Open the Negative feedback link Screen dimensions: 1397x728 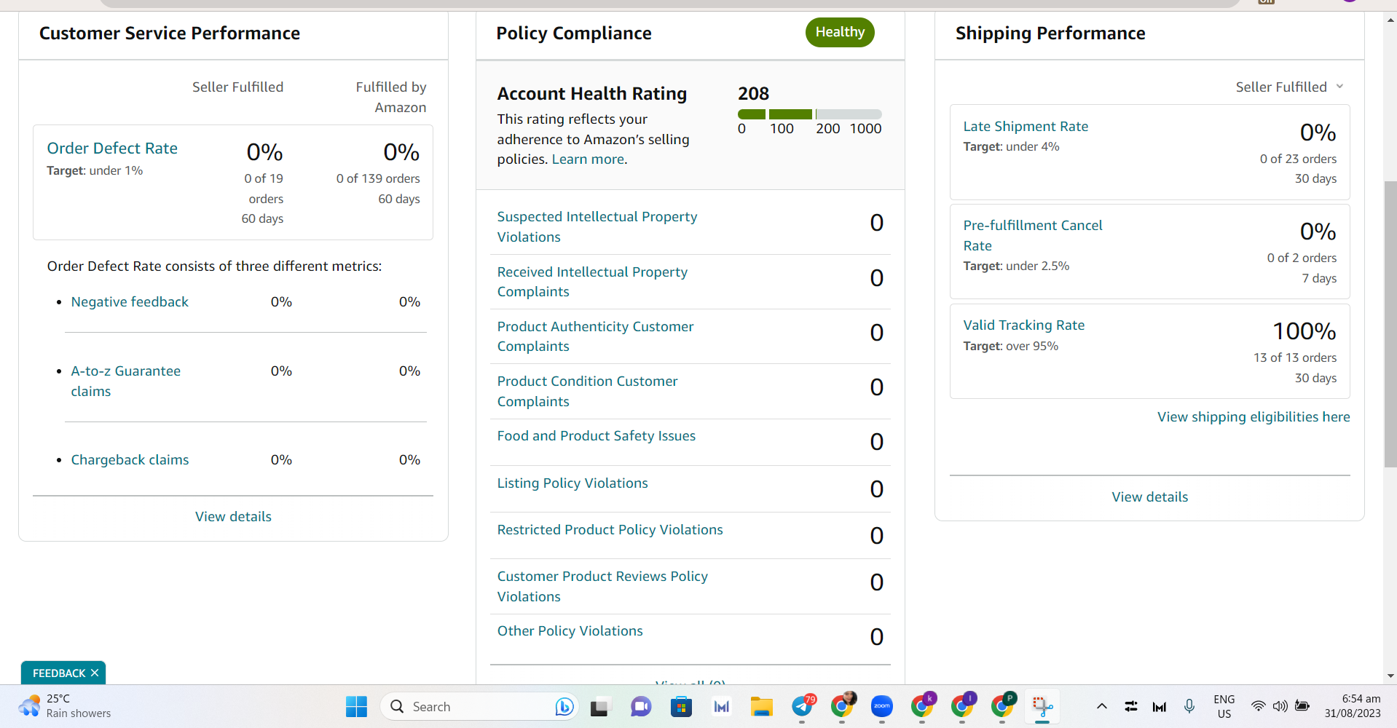click(x=130, y=301)
